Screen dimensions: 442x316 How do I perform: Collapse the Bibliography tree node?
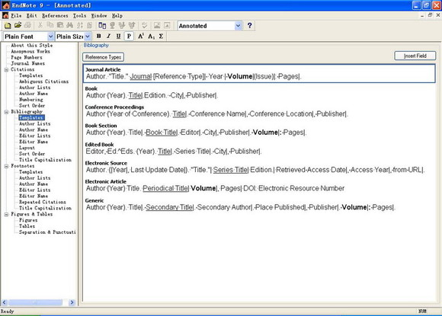tap(6, 112)
